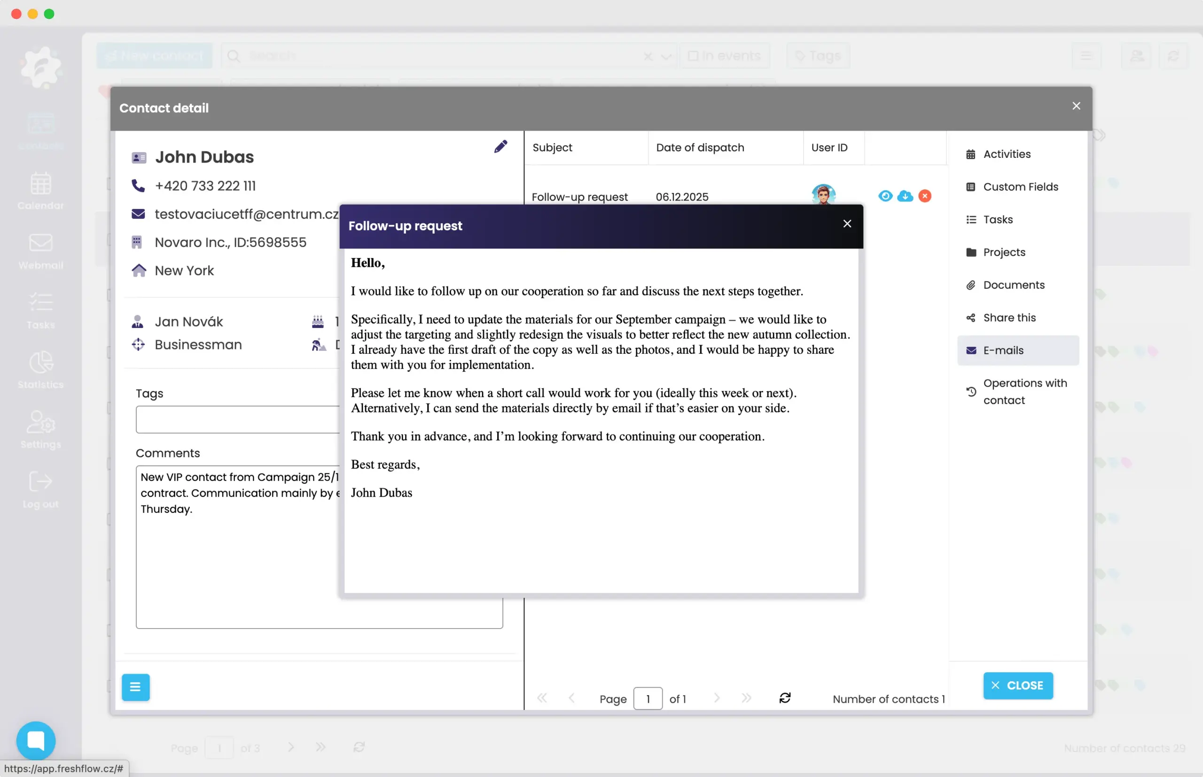Click inside the Tags input field
This screenshot has width=1203, height=777.
click(237, 420)
